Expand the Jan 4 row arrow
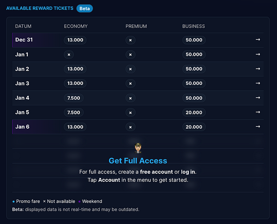 pos(258,98)
